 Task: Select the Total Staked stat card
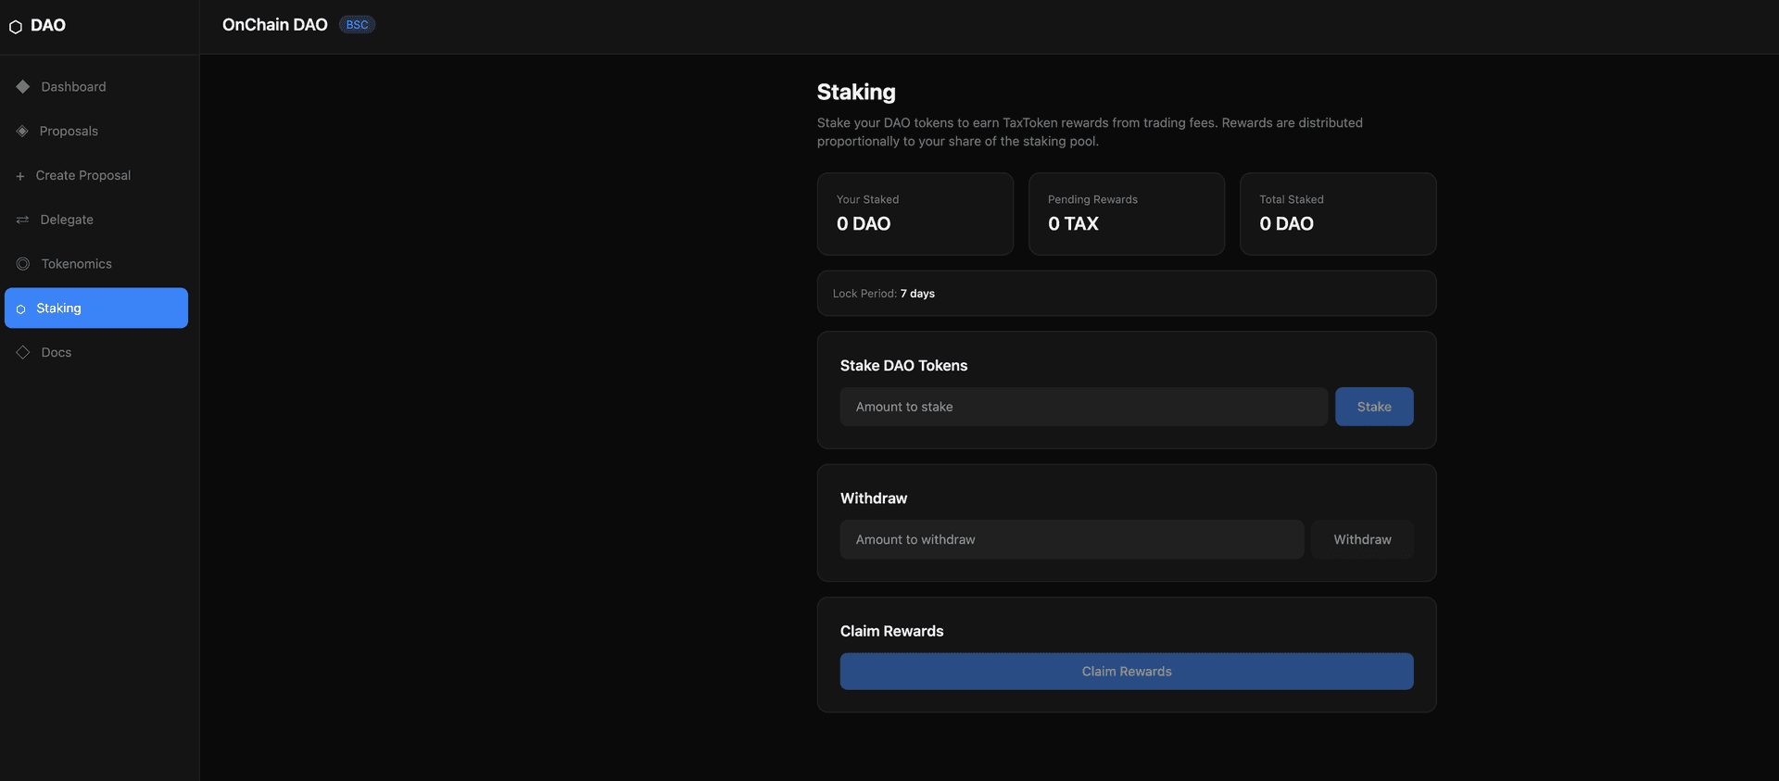[1337, 214]
